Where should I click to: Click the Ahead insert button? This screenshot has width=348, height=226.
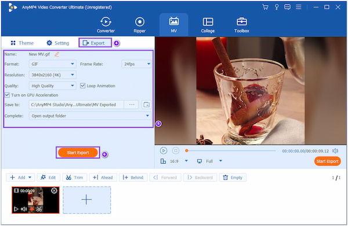[103, 177]
